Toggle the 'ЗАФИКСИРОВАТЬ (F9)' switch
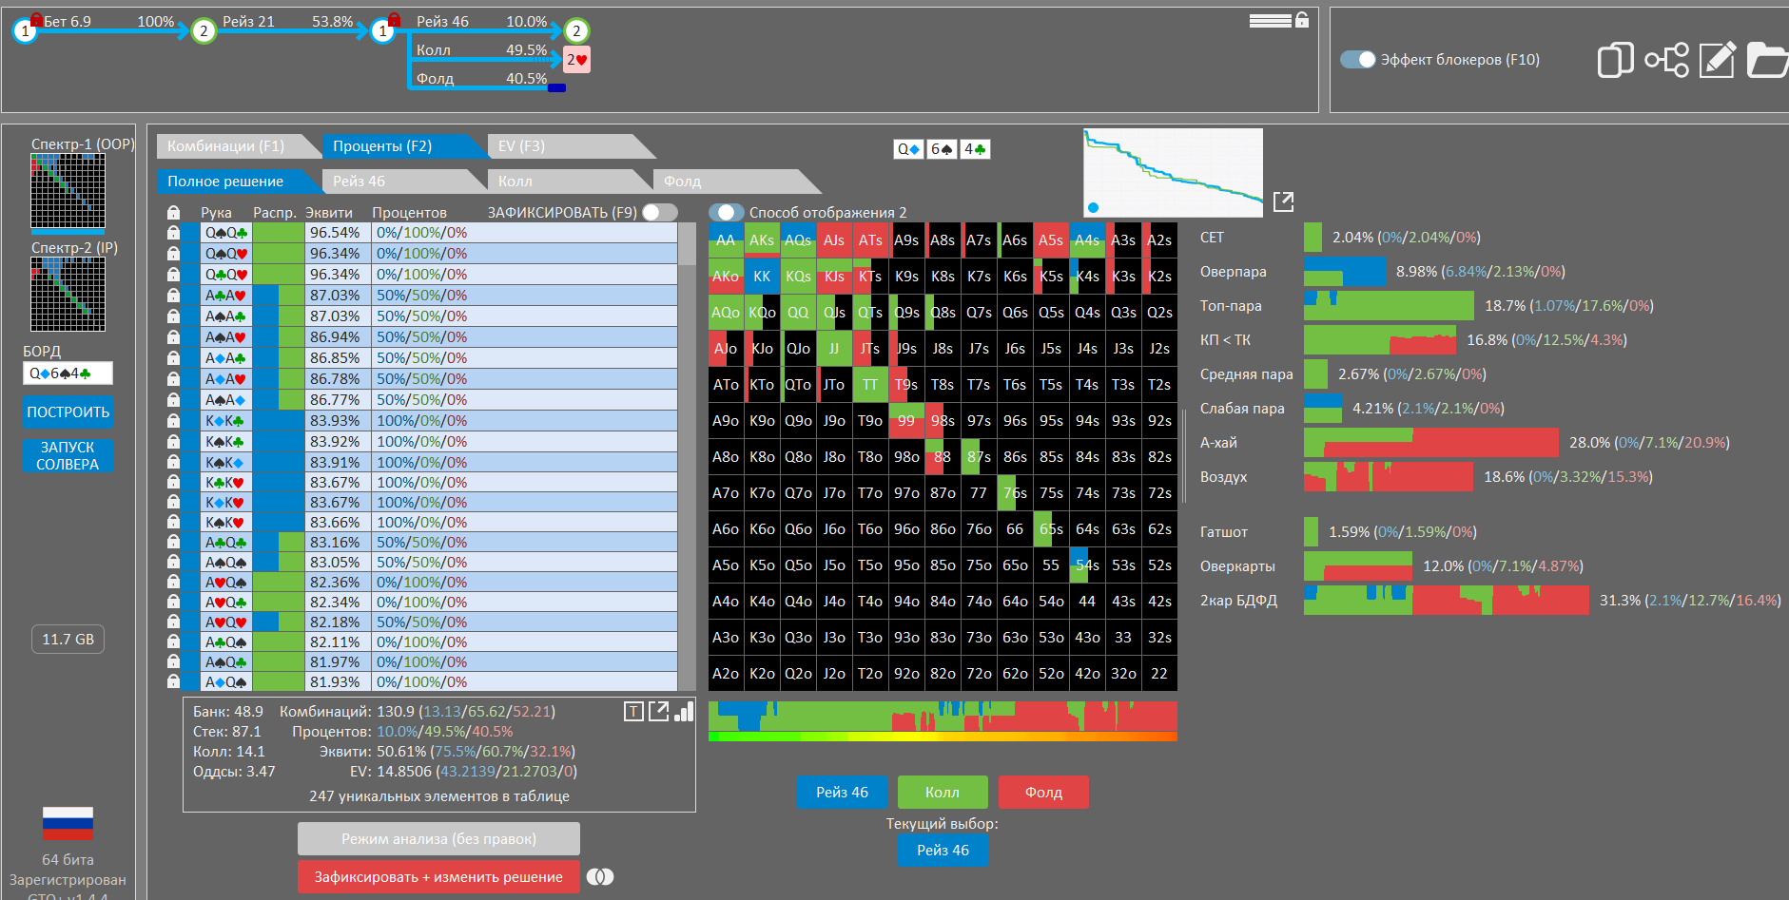1789x900 pixels. [659, 212]
